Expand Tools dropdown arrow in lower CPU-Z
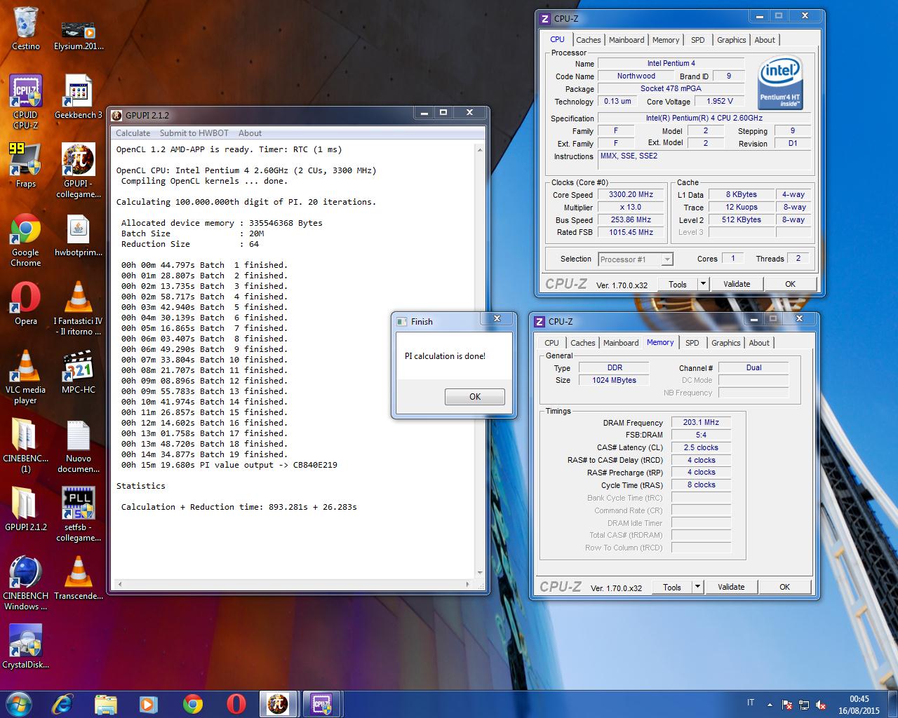This screenshot has height=718, width=898. (697, 587)
